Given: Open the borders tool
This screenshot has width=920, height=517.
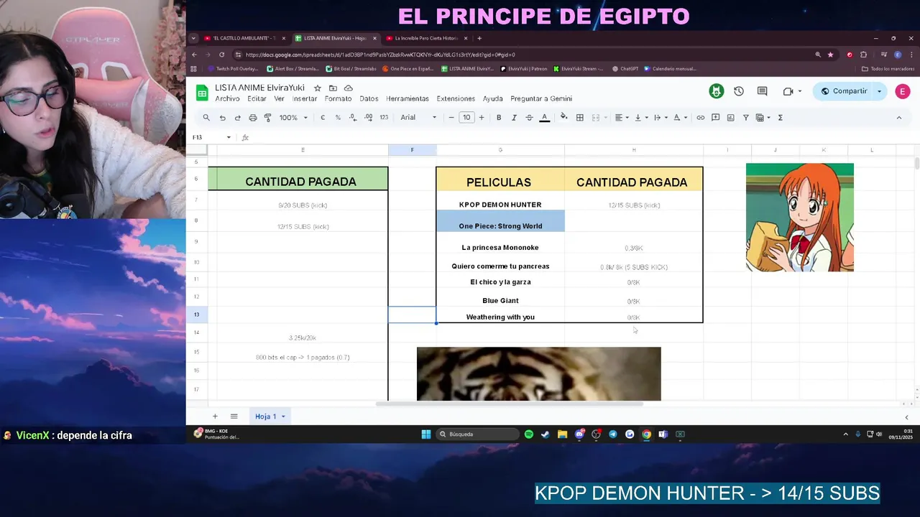Looking at the screenshot, I should click(579, 118).
